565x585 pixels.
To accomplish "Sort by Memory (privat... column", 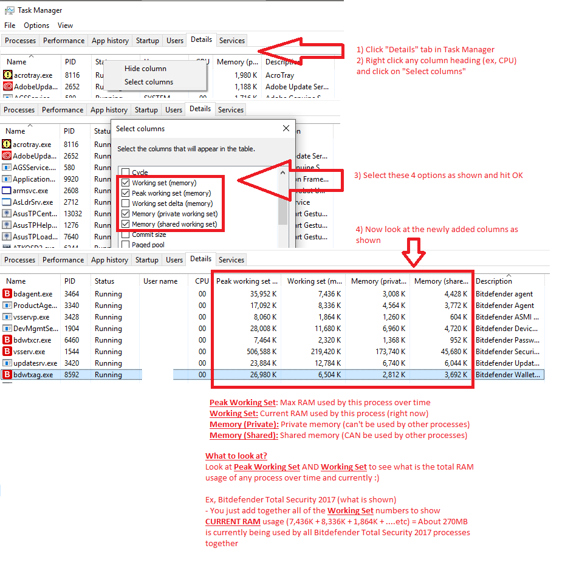I will pyautogui.click(x=378, y=281).
